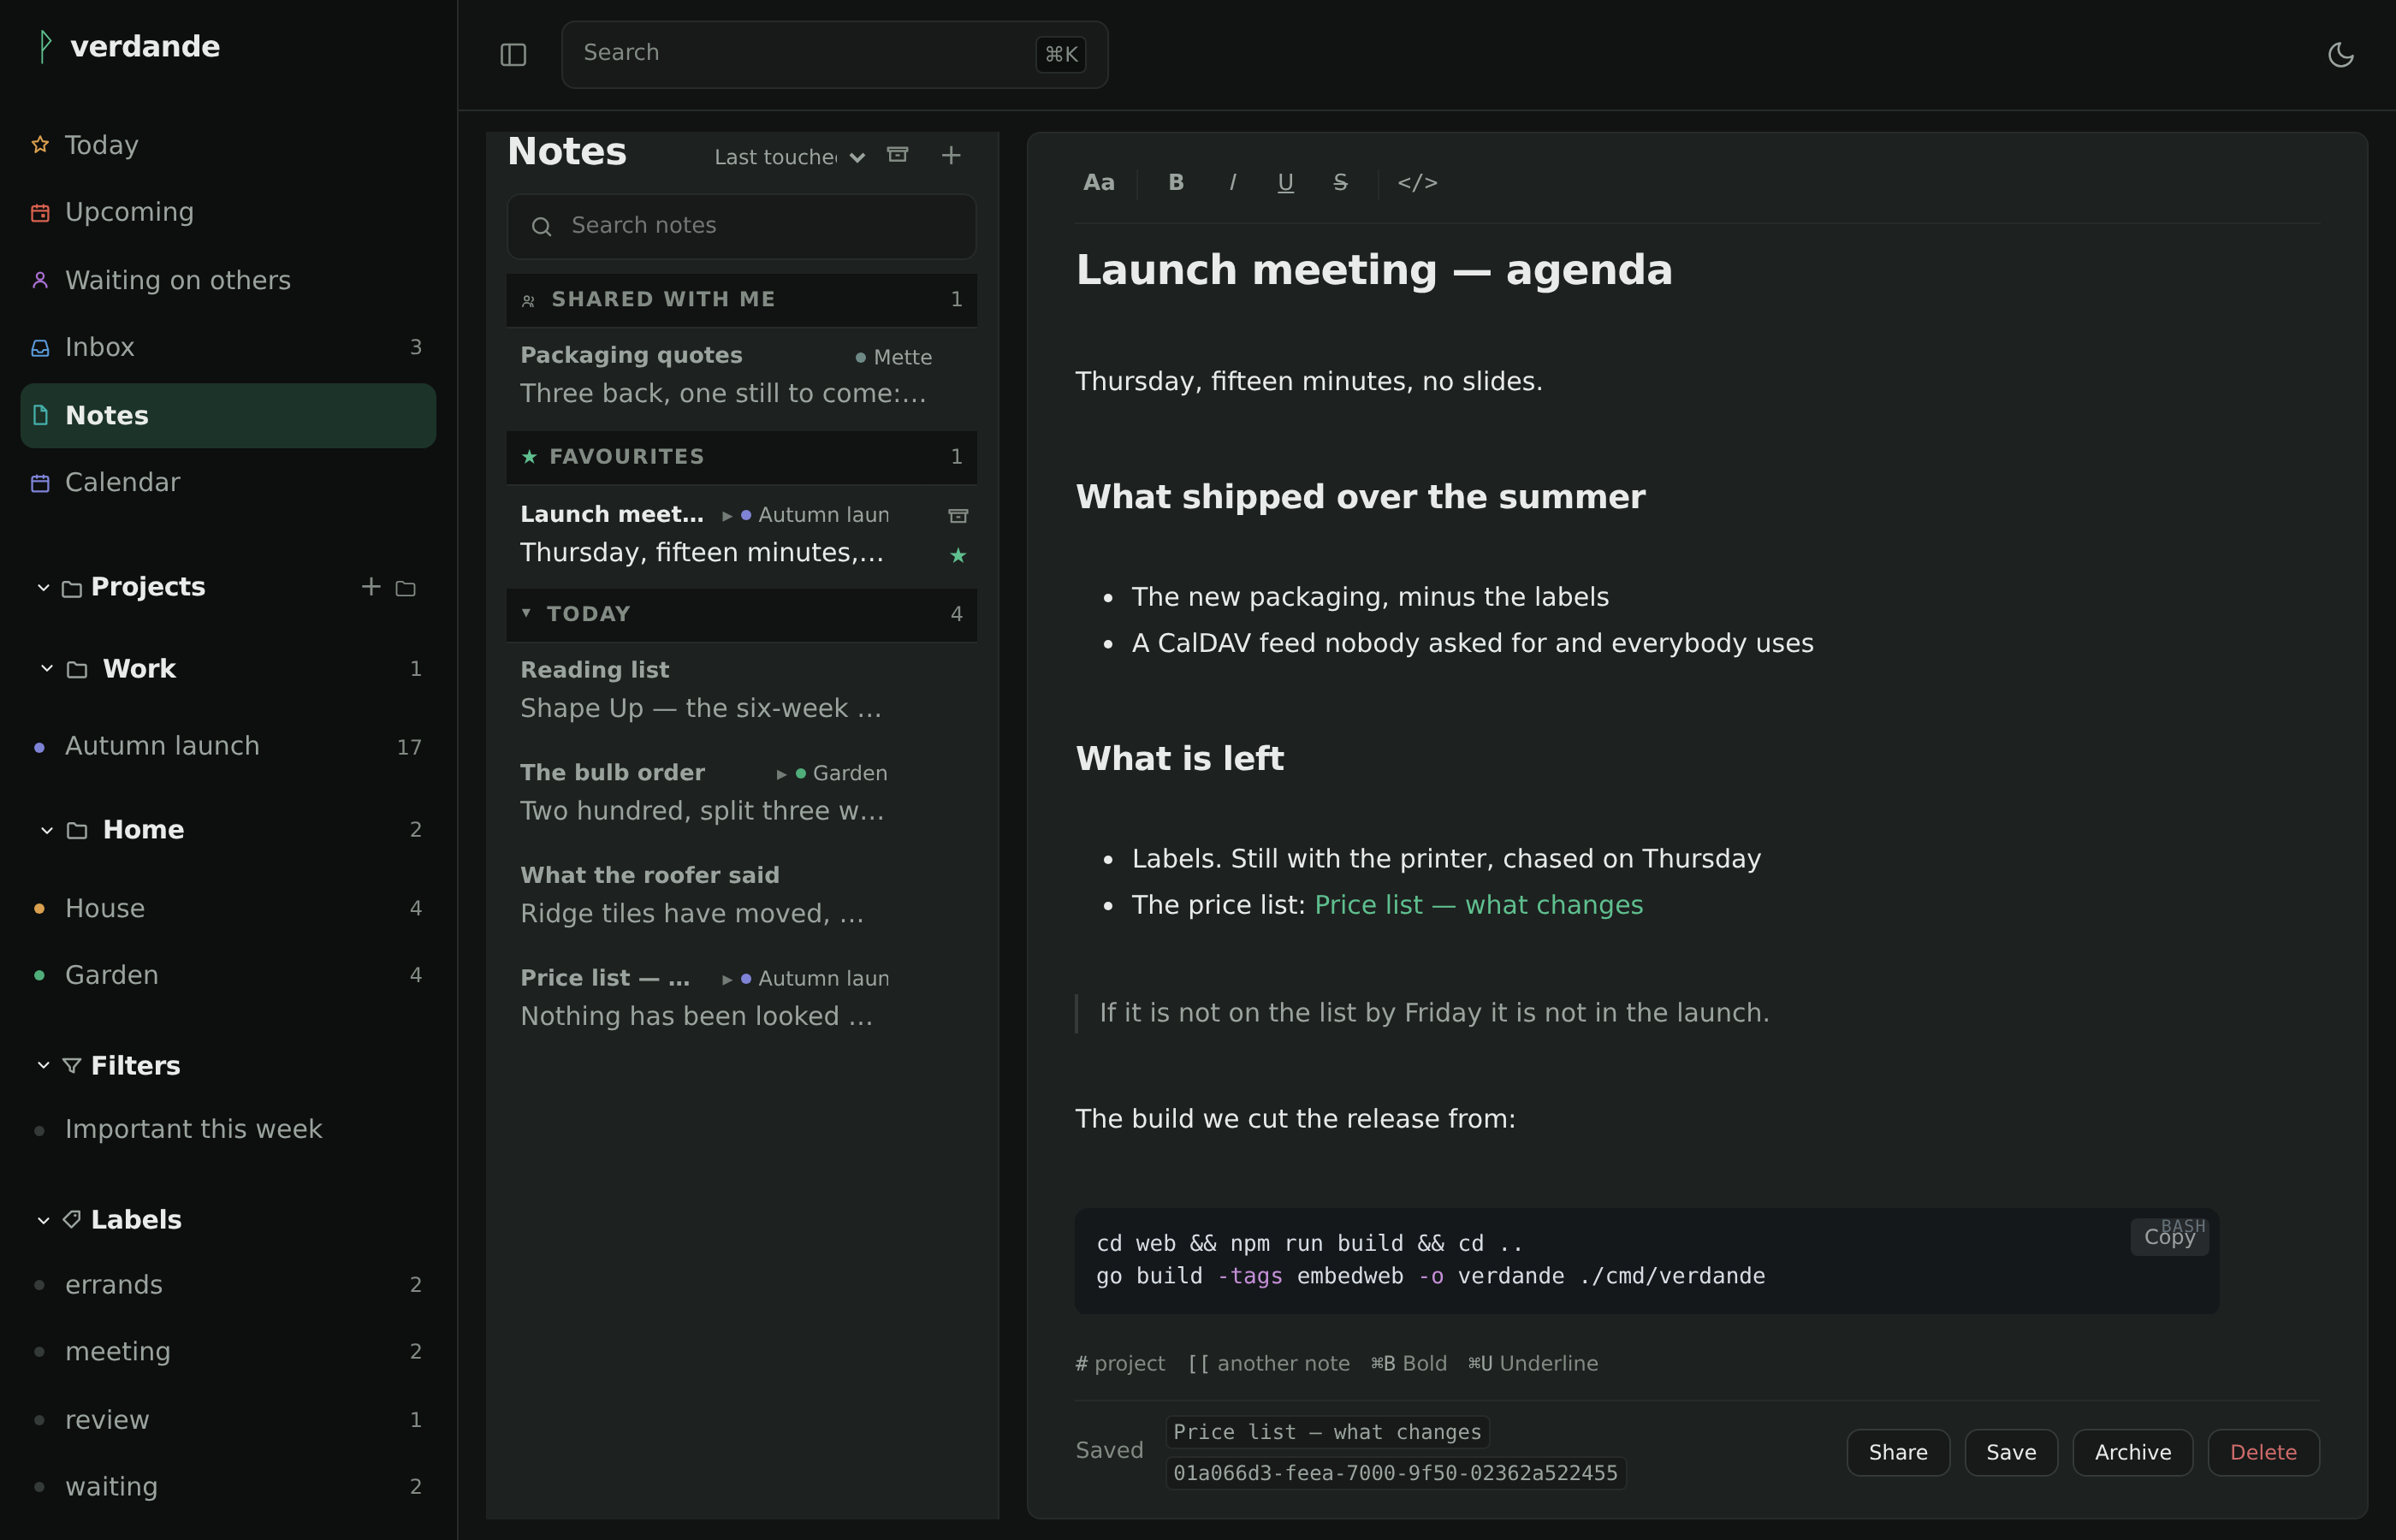This screenshot has width=2396, height=1540.
Task: Insert code block using </> icon
Action: click(1417, 182)
